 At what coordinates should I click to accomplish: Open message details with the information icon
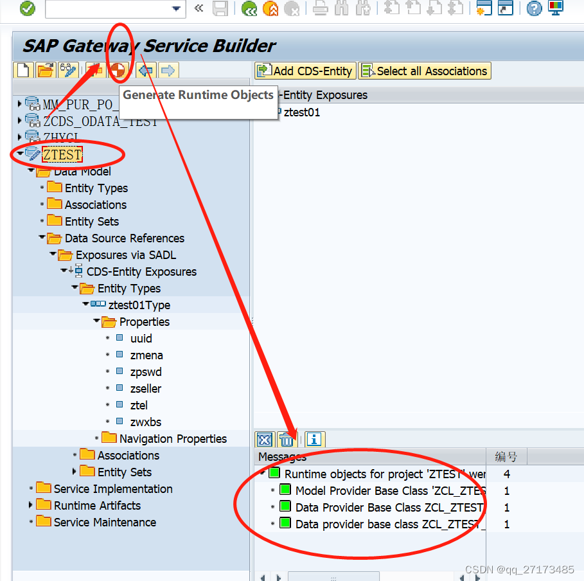click(314, 440)
